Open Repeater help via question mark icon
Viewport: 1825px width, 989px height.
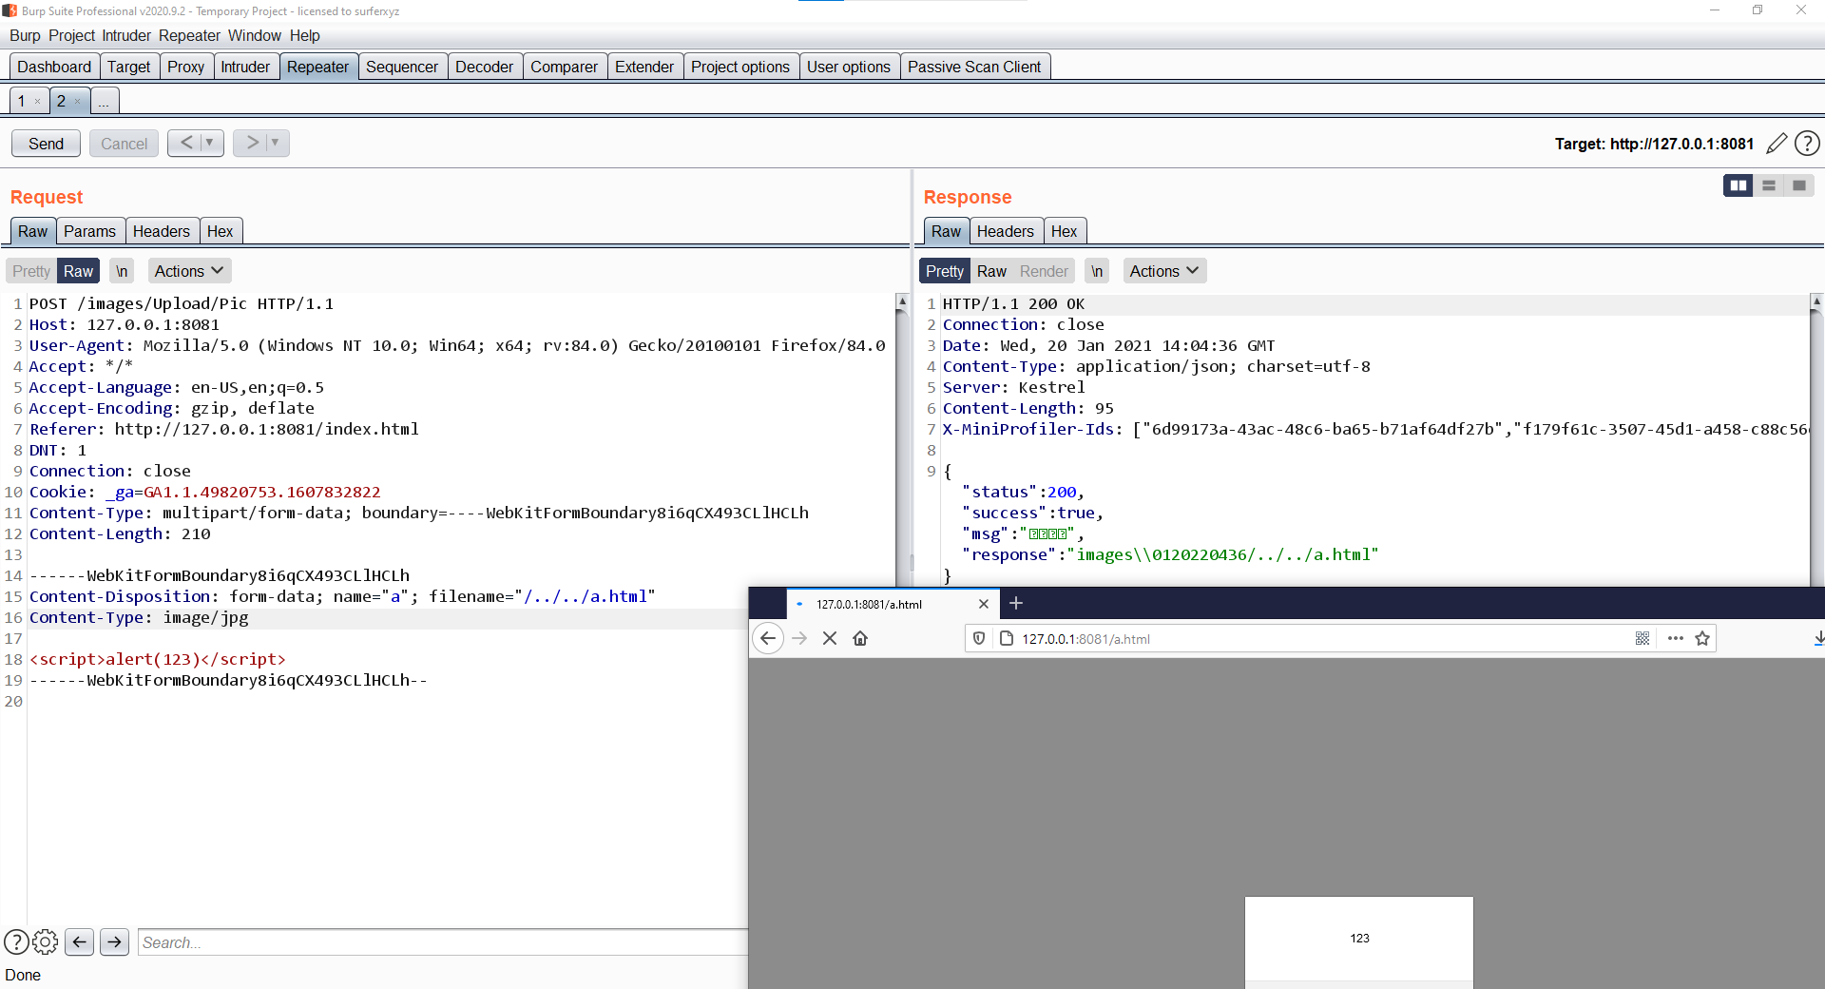(1808, 144)
